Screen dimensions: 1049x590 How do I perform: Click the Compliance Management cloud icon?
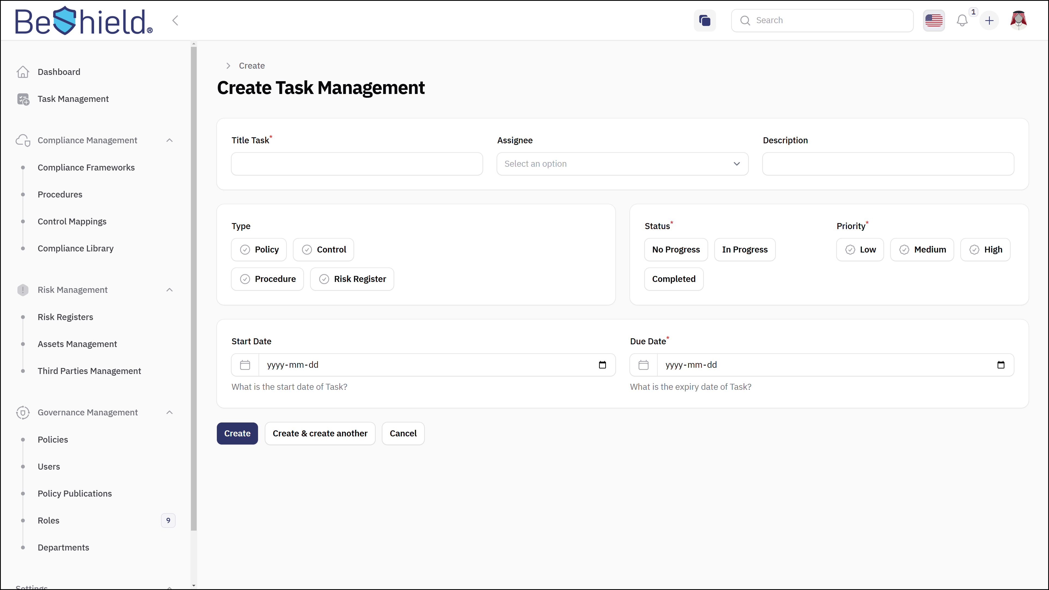23,140
